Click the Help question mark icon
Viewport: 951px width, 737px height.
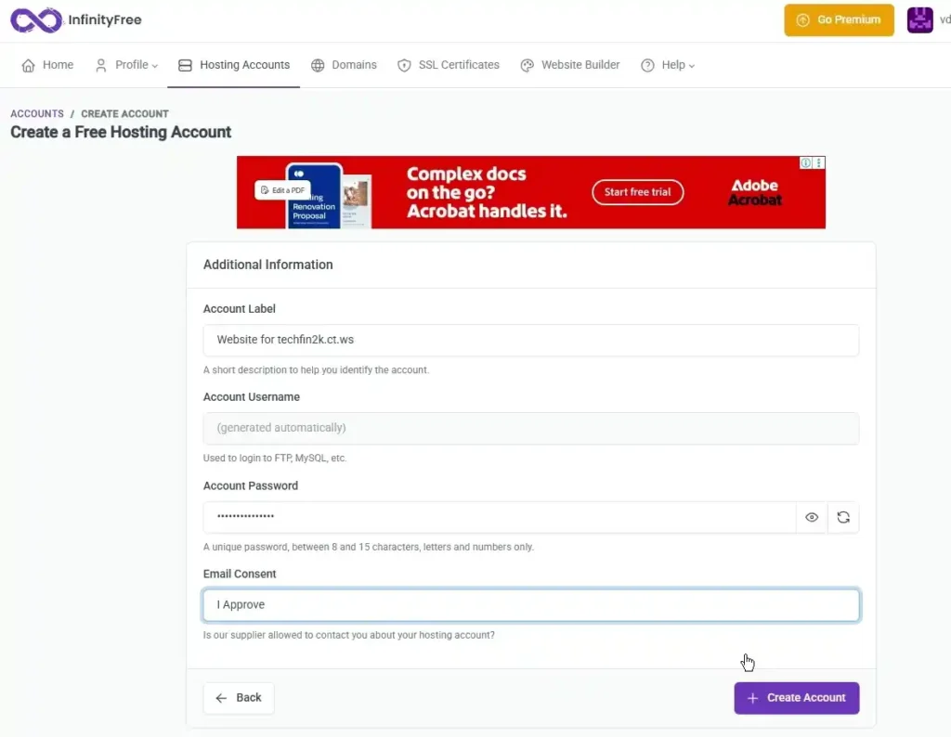pyautogui.click(x=647, y=66)
